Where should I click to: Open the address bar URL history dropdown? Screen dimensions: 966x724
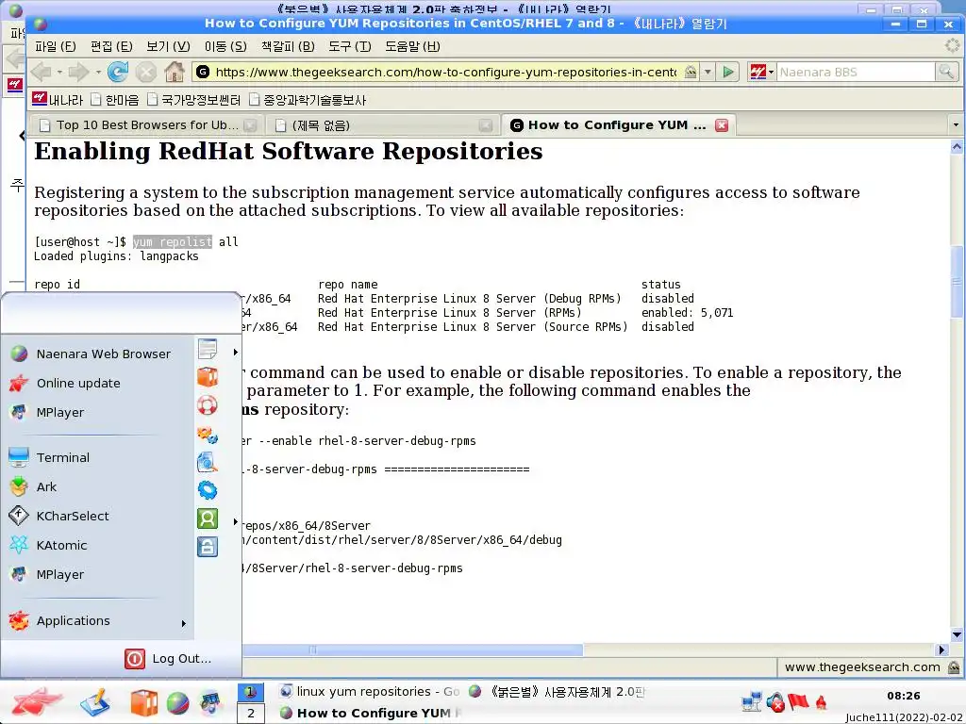point(708,72)
